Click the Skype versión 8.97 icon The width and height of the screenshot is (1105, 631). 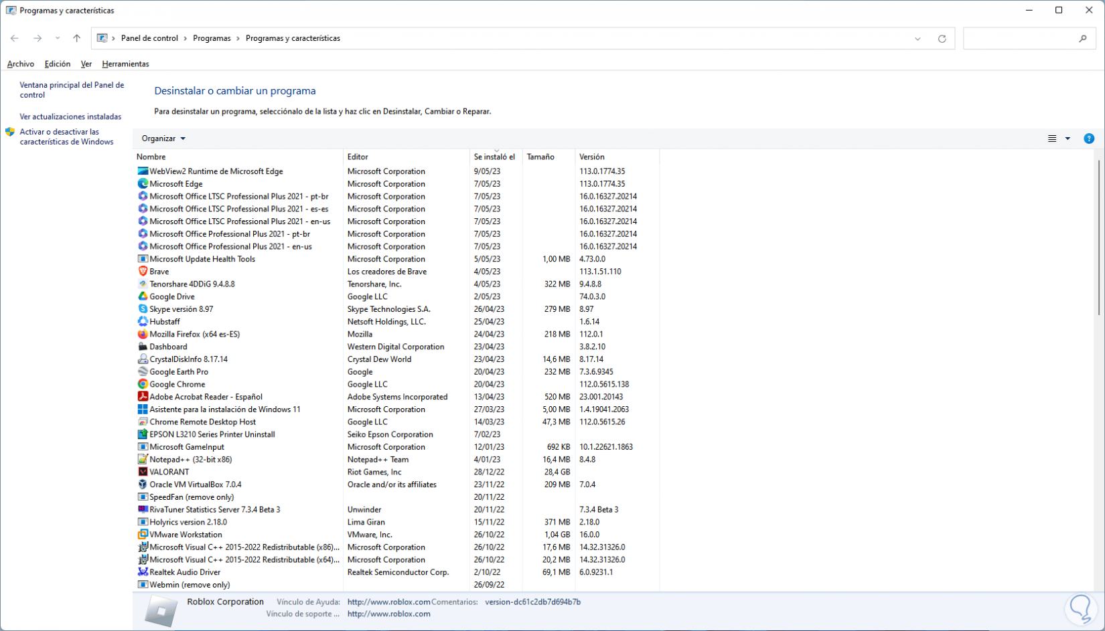143,309
